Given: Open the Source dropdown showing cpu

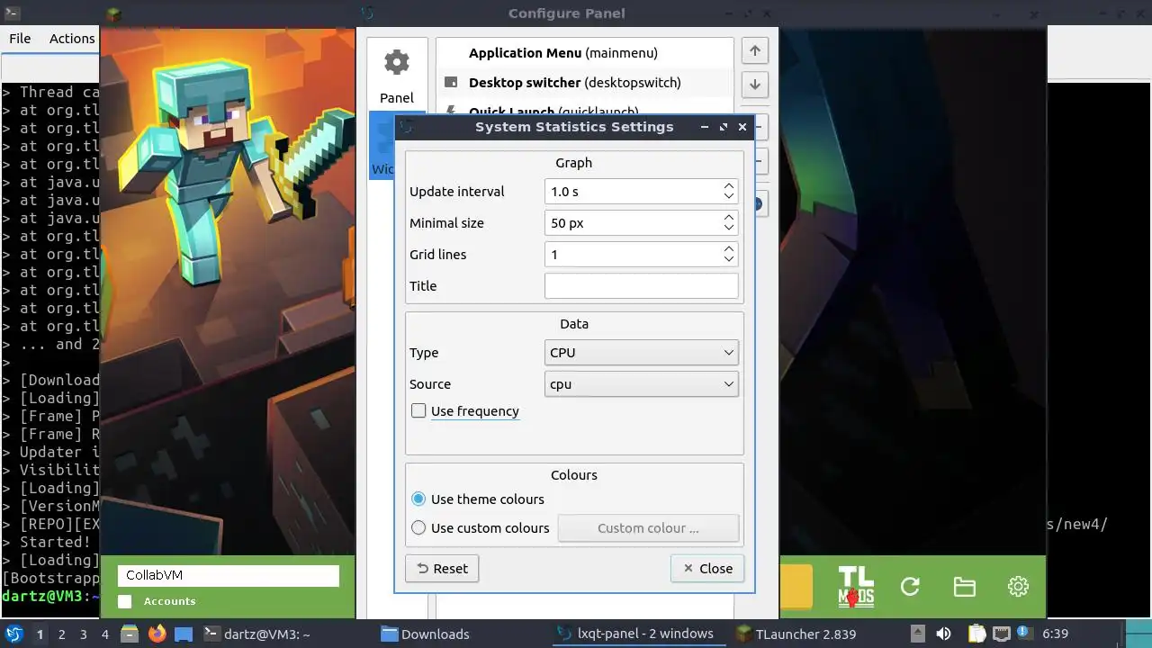Looking at the screenshot, I should pyautogui.click(x=641, y=384).
